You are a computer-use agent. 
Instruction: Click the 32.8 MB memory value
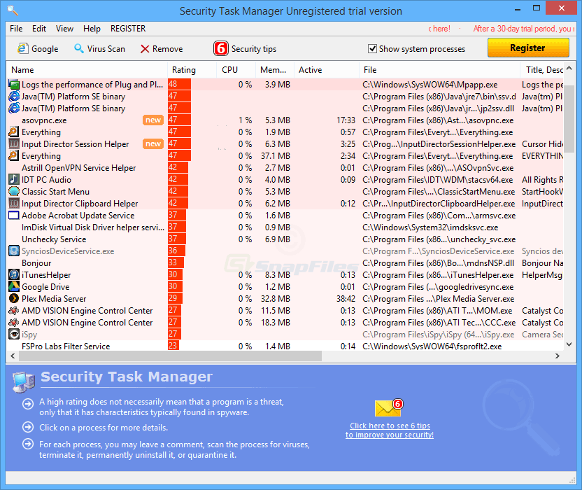pyautogui.click(x=276, y=299)
